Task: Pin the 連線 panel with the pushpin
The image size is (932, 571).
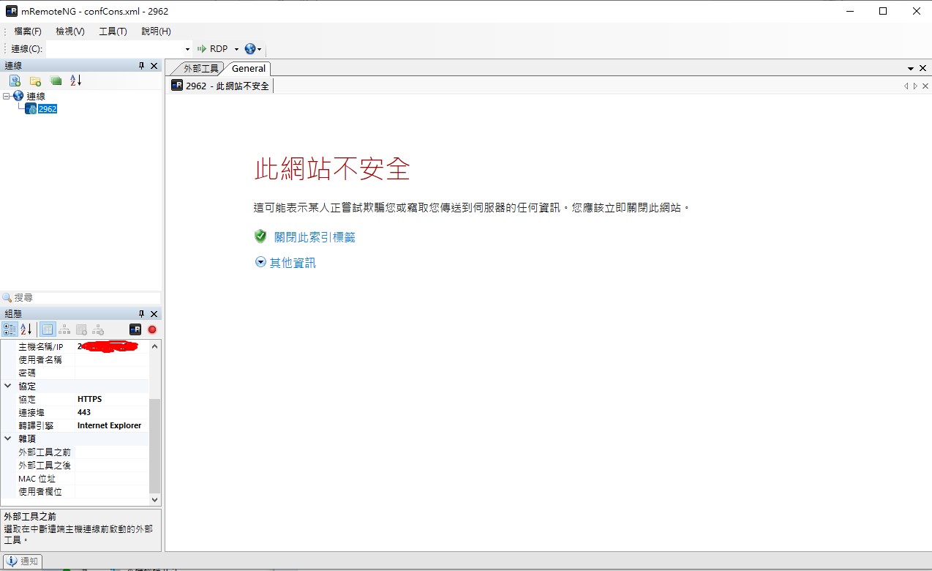Action: pos(142,66)
